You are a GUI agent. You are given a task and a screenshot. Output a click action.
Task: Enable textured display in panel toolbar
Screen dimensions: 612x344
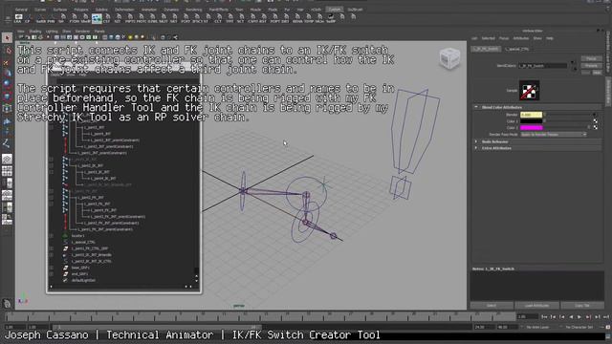(x=123, y=37)
